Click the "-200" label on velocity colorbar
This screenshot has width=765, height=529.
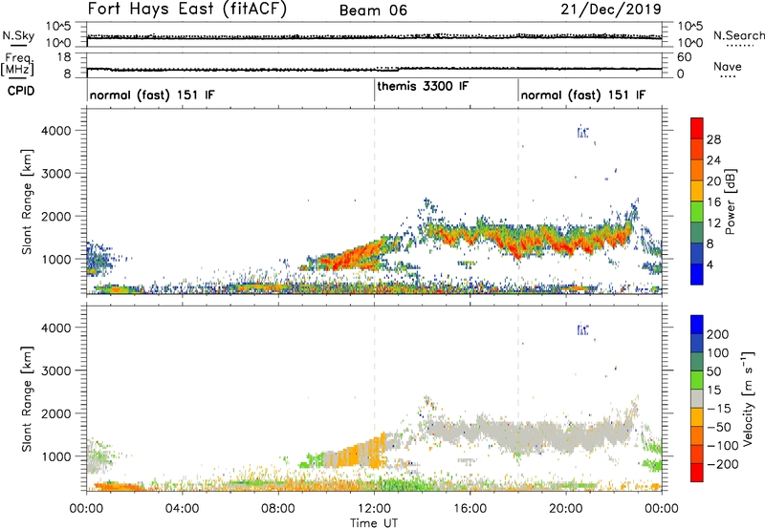[x=722, y=464]
